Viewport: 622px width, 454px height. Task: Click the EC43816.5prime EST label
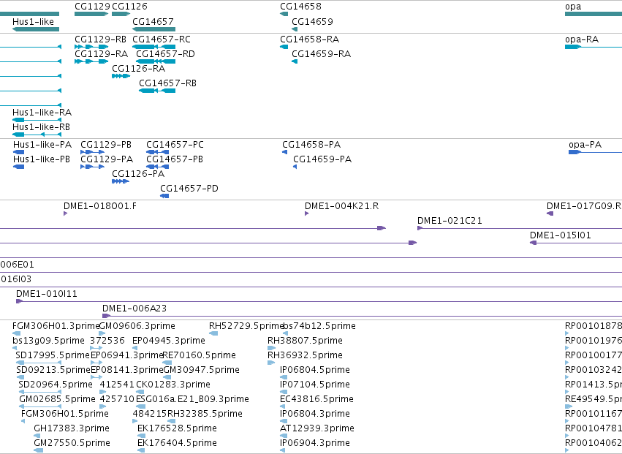[316, 399]
